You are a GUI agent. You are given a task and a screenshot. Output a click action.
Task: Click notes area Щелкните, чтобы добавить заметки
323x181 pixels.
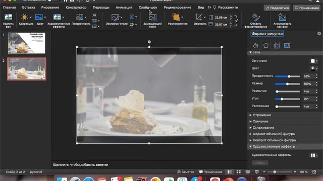pos(81,164)
